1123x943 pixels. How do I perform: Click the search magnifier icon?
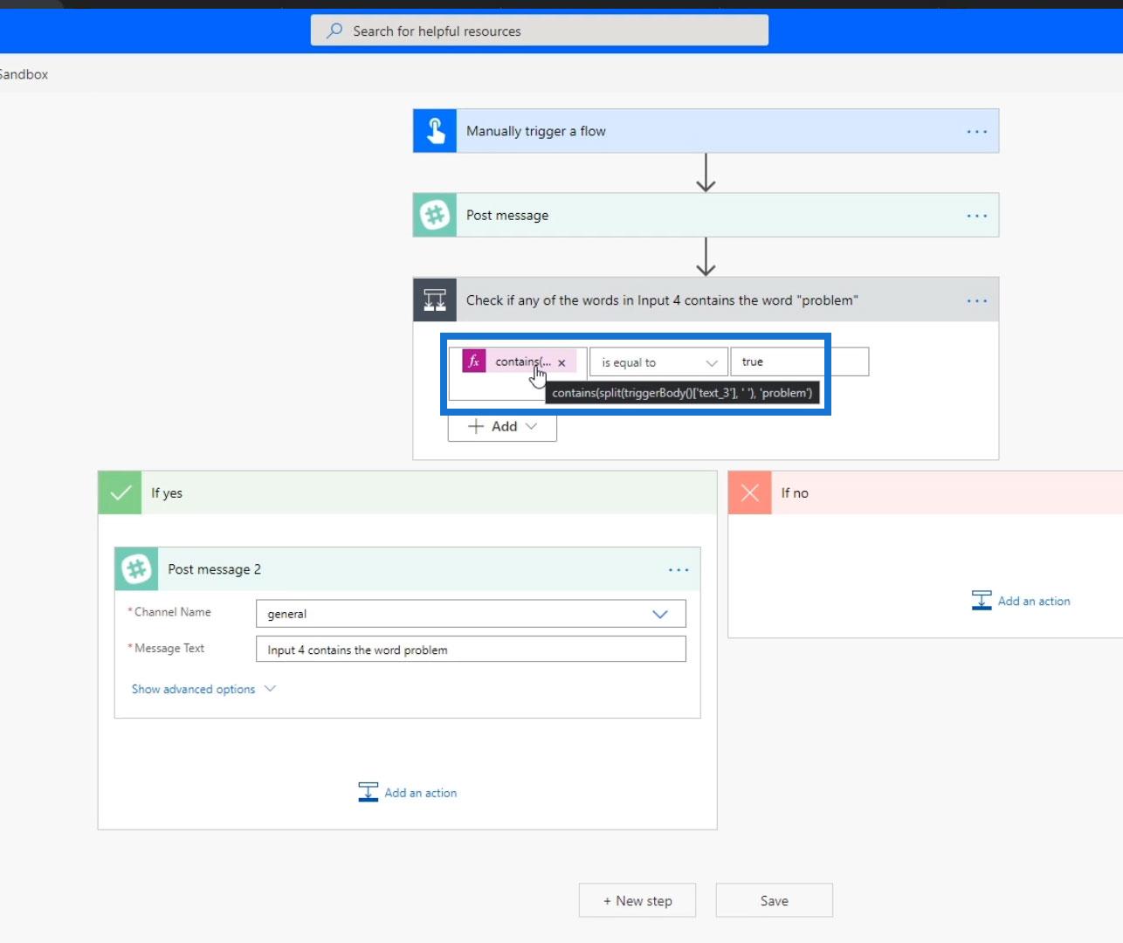pos(334,31)
